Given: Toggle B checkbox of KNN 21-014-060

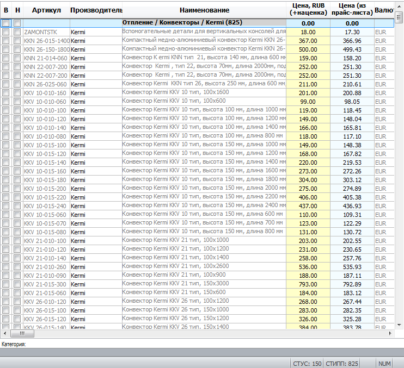Looking at the screenshot, I should click(5, 58).
